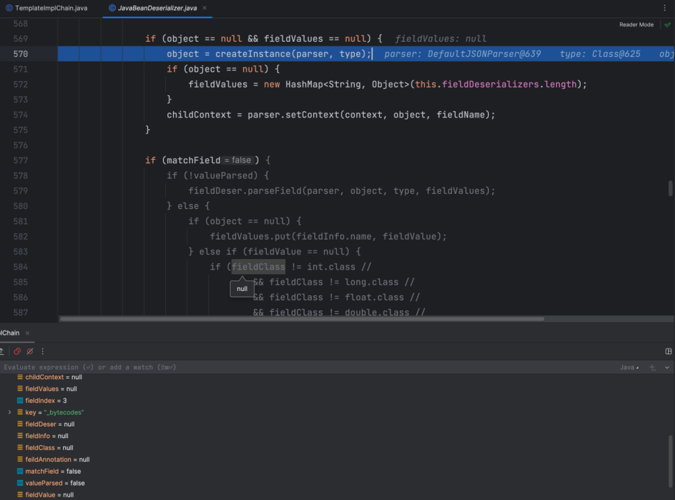Screen dimensions: 675x500
Task: Click the step out arrow in debugger toolbar
Action: click(2, 351)
